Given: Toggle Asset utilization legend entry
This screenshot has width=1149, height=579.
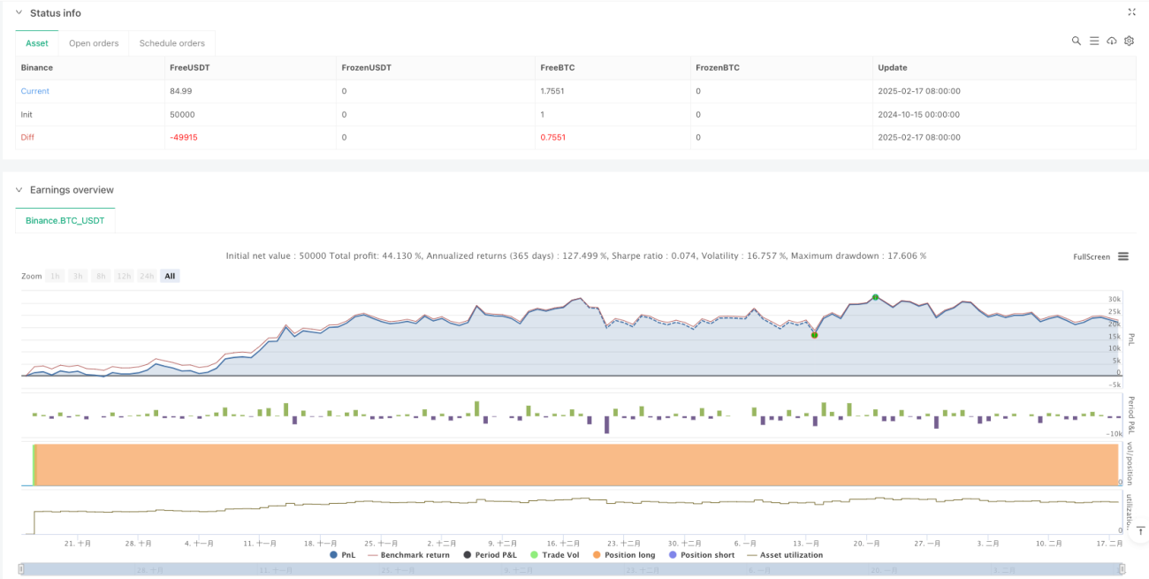Looking at the screenshot, I should pyautogui.click(x=785, y=555).
